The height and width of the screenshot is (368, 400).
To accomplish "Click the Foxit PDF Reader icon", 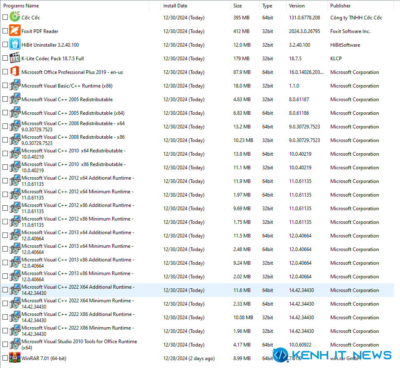I will pos(15,30).
